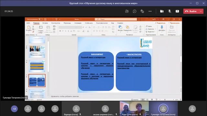Viewport: 207px width, 116px height.
Task: Open the Рецензирование ribbon tab
Action: click(x=102, y=23)
